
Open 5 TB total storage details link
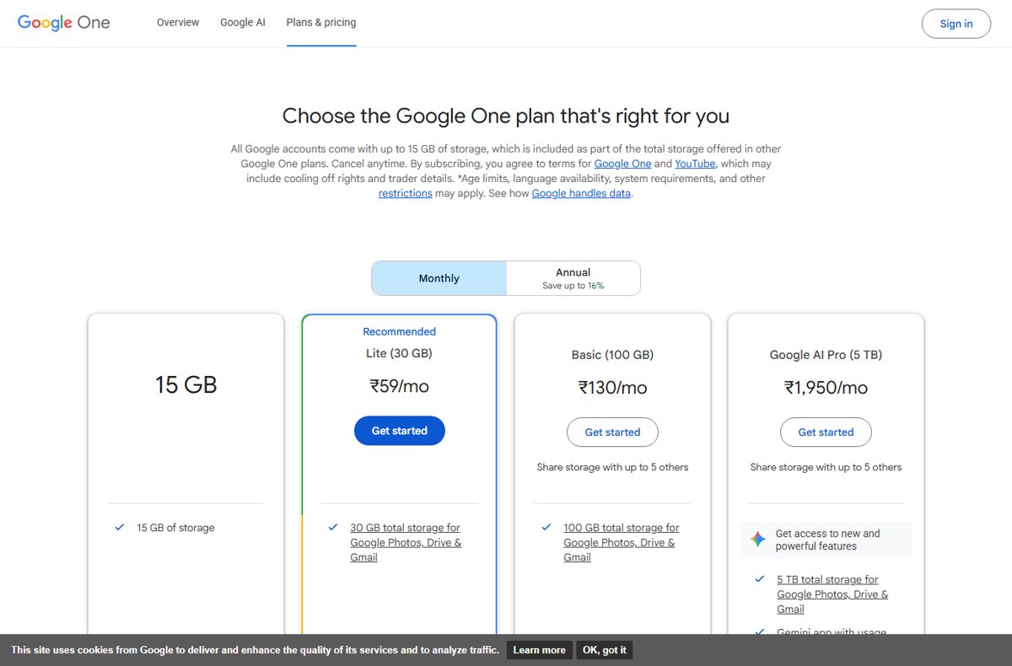832,594
